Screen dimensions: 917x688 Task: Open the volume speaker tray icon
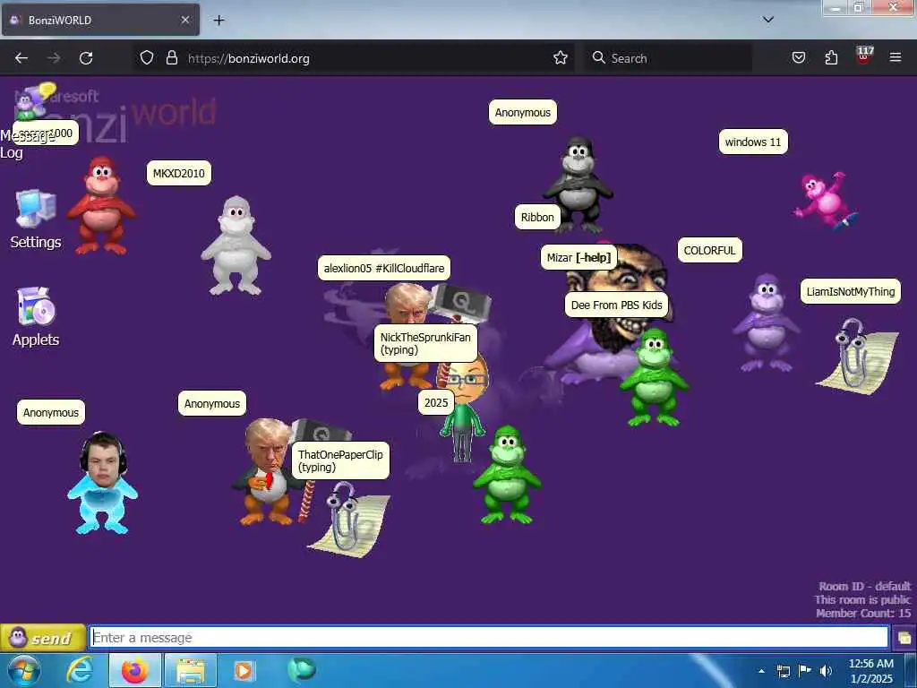(x=825, y=671)
